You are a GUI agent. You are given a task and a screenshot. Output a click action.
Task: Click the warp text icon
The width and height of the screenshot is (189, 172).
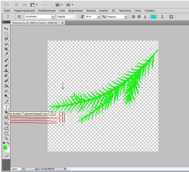(x=163, y=17)
